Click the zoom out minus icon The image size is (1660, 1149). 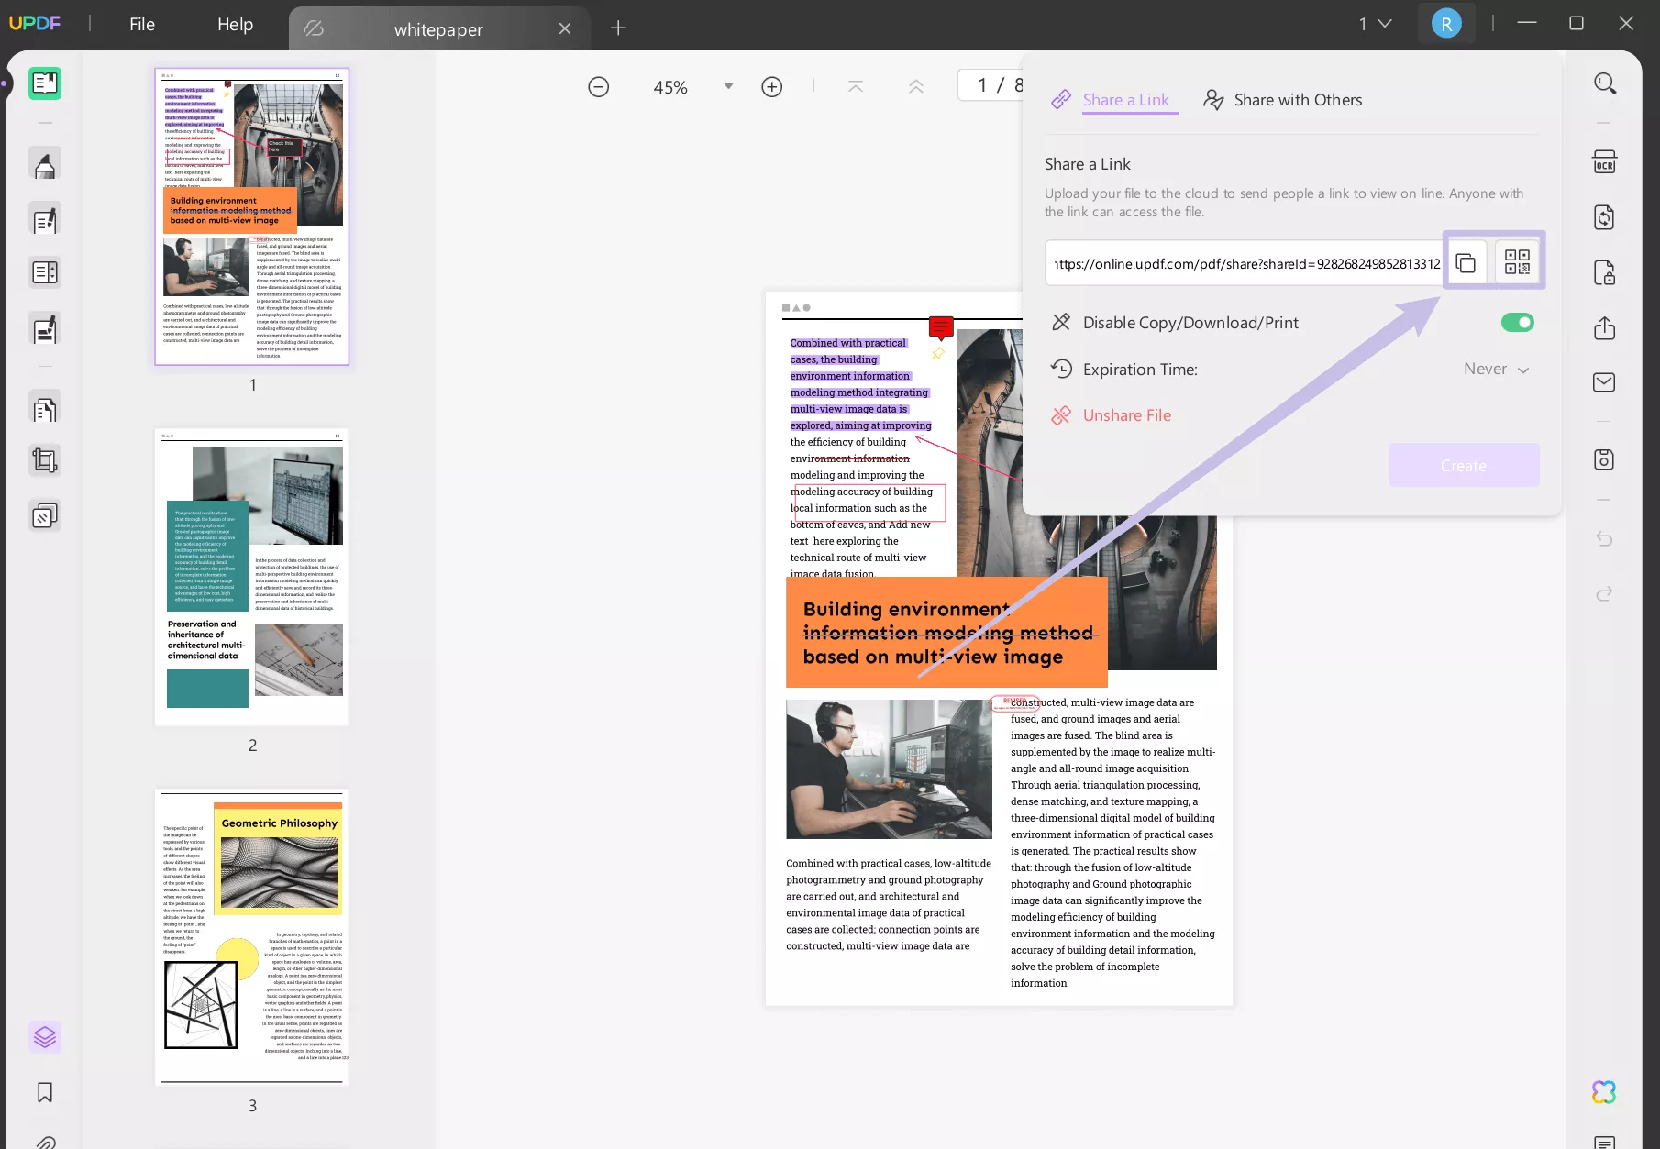[598, 87]
